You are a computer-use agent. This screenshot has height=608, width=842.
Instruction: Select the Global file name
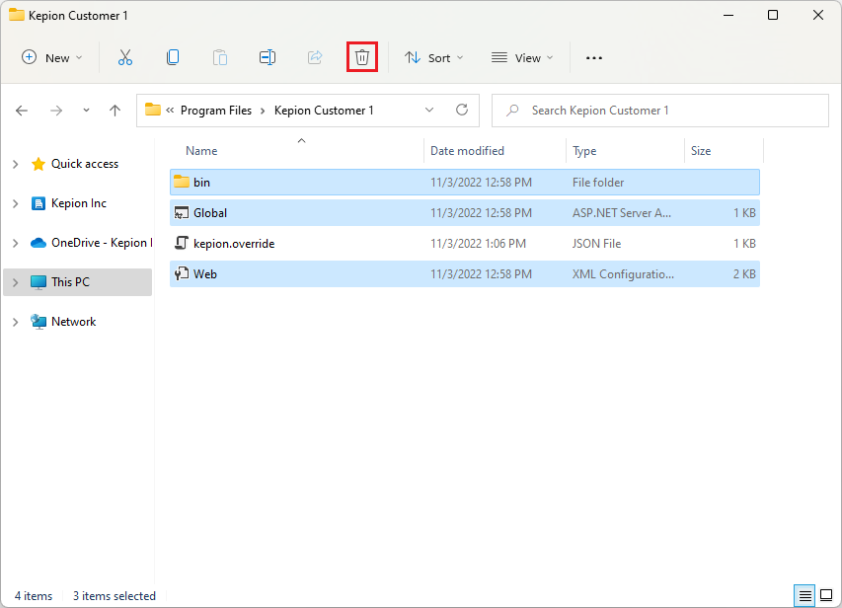[x=210, y=212]
